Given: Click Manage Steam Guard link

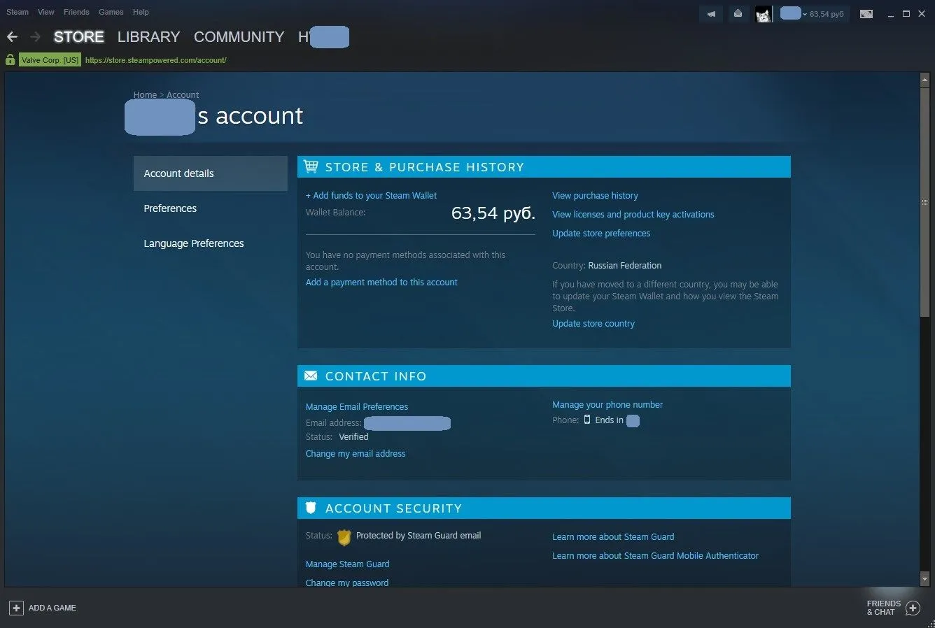Looking at the screenshot, I should [347, 564].
